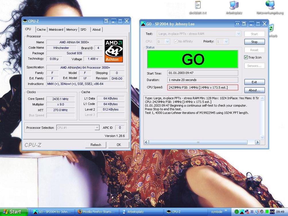Click the CPU-Z title bar app icon
The height and width of the screenshot is (216, 288).
[25, 21]
